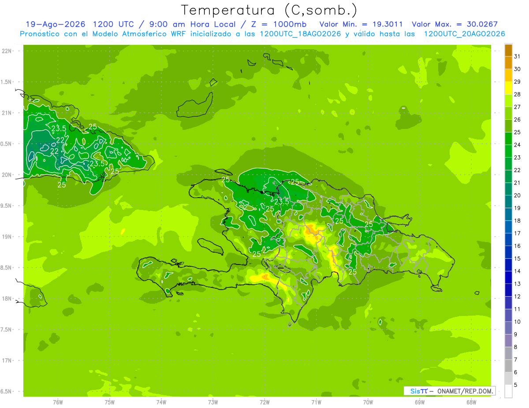
Task: Click the "Z = 1000mb" level text
Action: click(x=279, y=24)
